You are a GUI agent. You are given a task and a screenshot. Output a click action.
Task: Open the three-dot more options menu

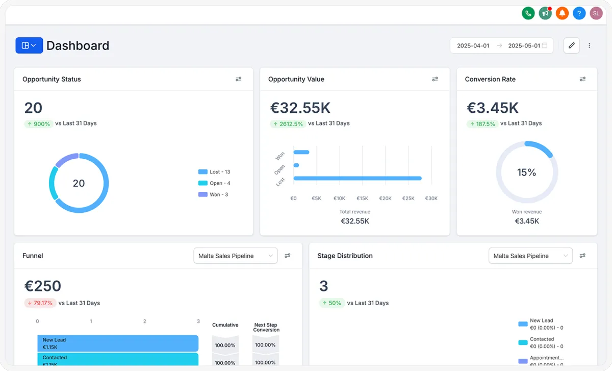(590, 45)
